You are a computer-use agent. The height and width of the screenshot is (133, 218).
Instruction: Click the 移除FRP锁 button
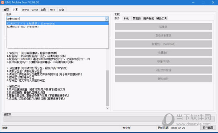pos(163,61)
